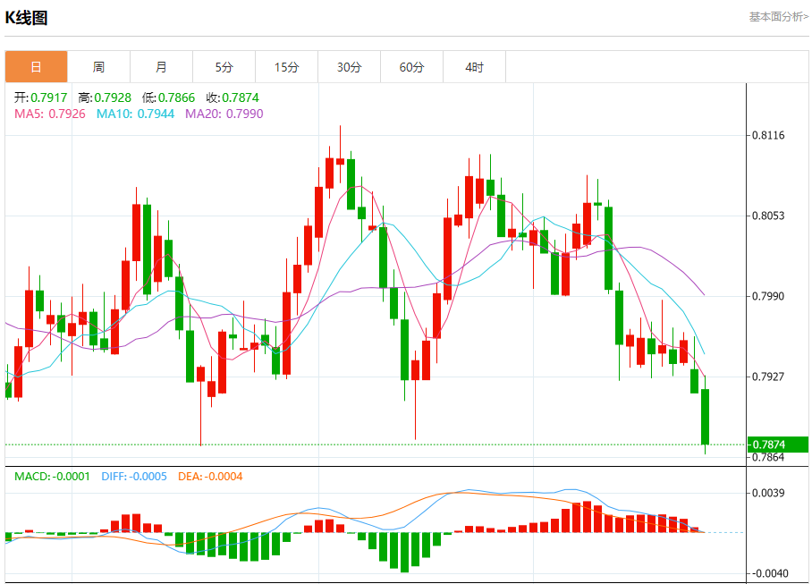The width and height of the screenshot is (812, 584).
Task: Switch to the 月 monthly tab
Action: (x=161, y=67)
